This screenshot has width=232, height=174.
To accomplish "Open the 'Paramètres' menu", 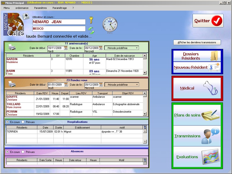I will click(x=40, y=8).
